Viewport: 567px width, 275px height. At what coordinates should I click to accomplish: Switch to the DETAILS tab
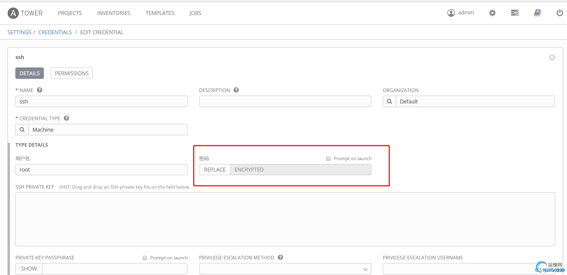click(x=29, y=73)
